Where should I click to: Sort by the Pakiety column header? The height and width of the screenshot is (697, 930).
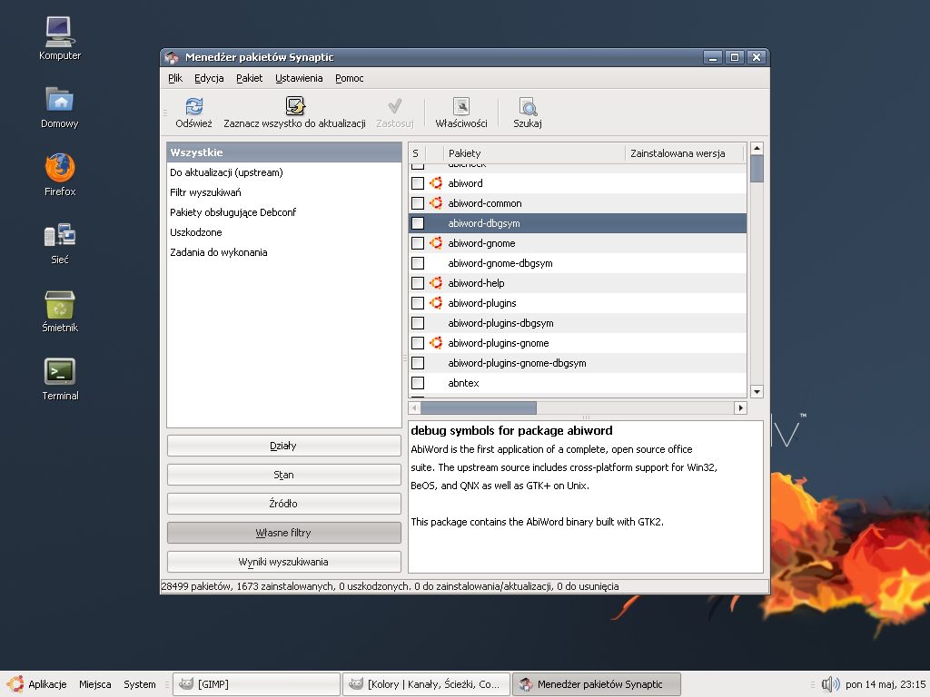534,153
